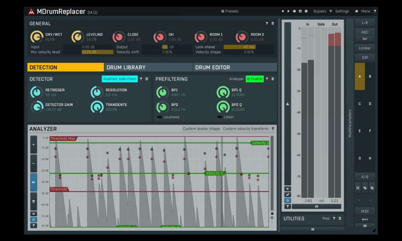Viewport: 402px width, 241px height.
Task: Click the home icon in title bar
Action: [x=356, y=11]
